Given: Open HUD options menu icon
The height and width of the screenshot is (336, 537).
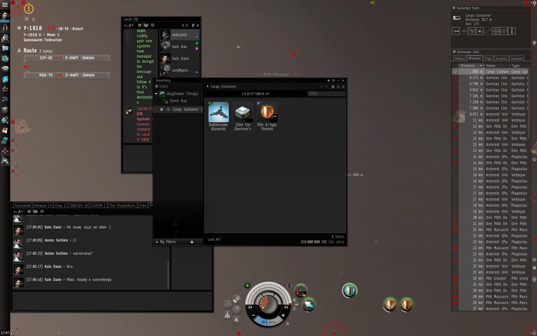Looking at the screenshot, I should click(x=288, y=324).
